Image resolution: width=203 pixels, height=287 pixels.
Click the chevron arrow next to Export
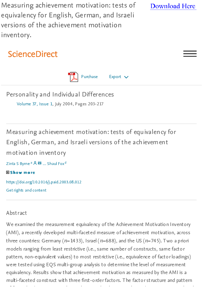[126, 77]
